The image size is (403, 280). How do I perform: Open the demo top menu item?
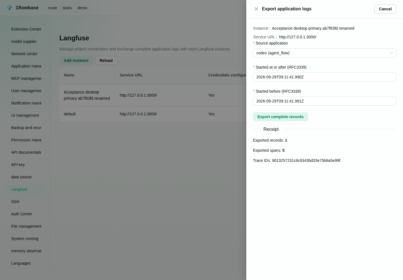(x=82, y=8)
